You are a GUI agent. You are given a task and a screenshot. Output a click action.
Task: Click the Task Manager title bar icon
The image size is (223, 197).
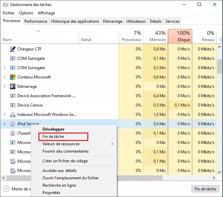tap(5, 5)
